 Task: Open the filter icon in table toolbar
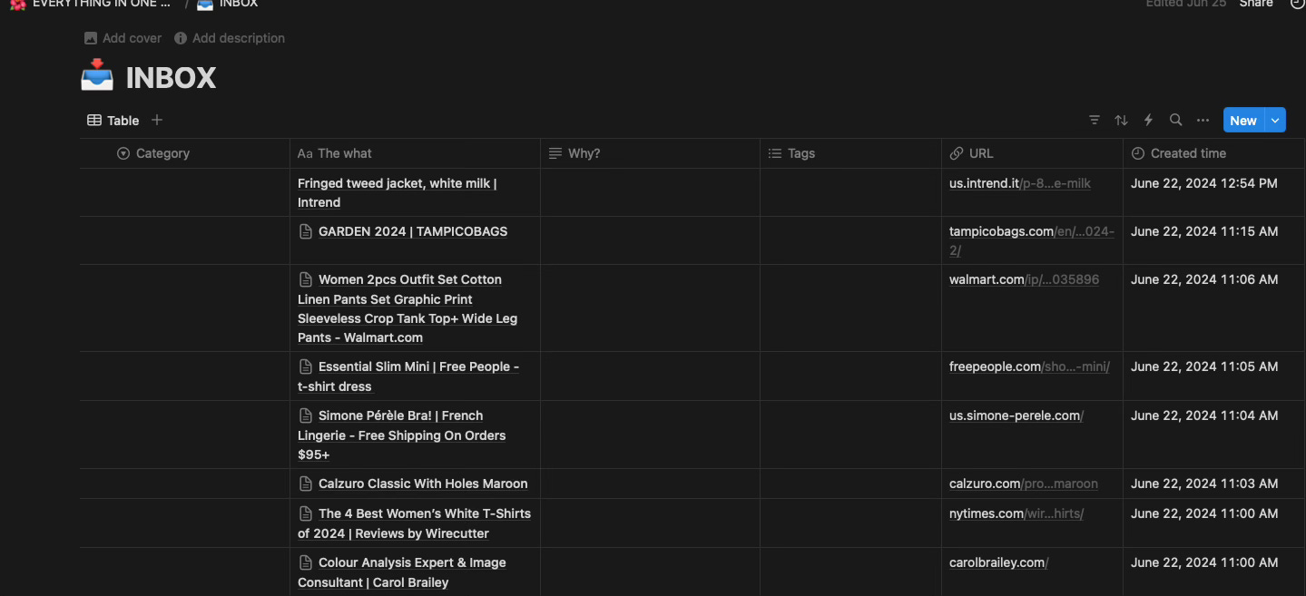1095,120
